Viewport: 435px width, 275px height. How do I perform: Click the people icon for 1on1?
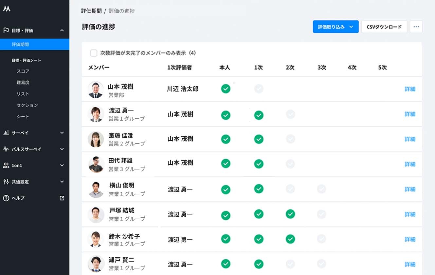6,166
